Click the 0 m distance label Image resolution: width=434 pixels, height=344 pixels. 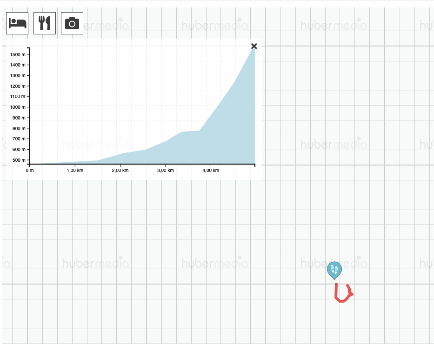click(x=30, y=170)
